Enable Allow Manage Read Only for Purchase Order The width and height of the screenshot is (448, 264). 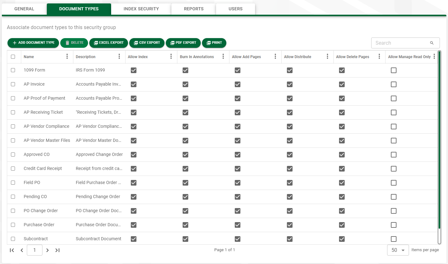point(394,225)
